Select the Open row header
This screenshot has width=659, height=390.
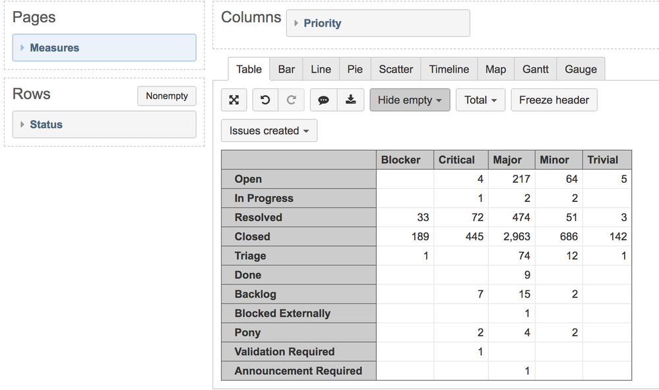point(299,179)
